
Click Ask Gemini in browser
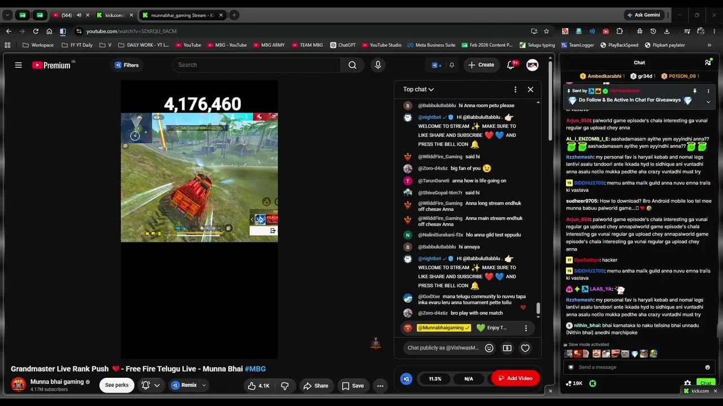click(643, 15)
